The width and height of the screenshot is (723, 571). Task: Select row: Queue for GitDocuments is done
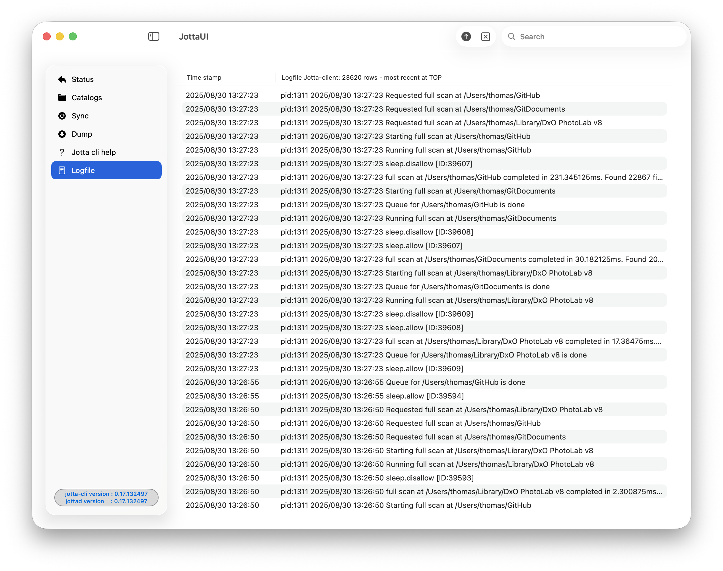[424, 287]
